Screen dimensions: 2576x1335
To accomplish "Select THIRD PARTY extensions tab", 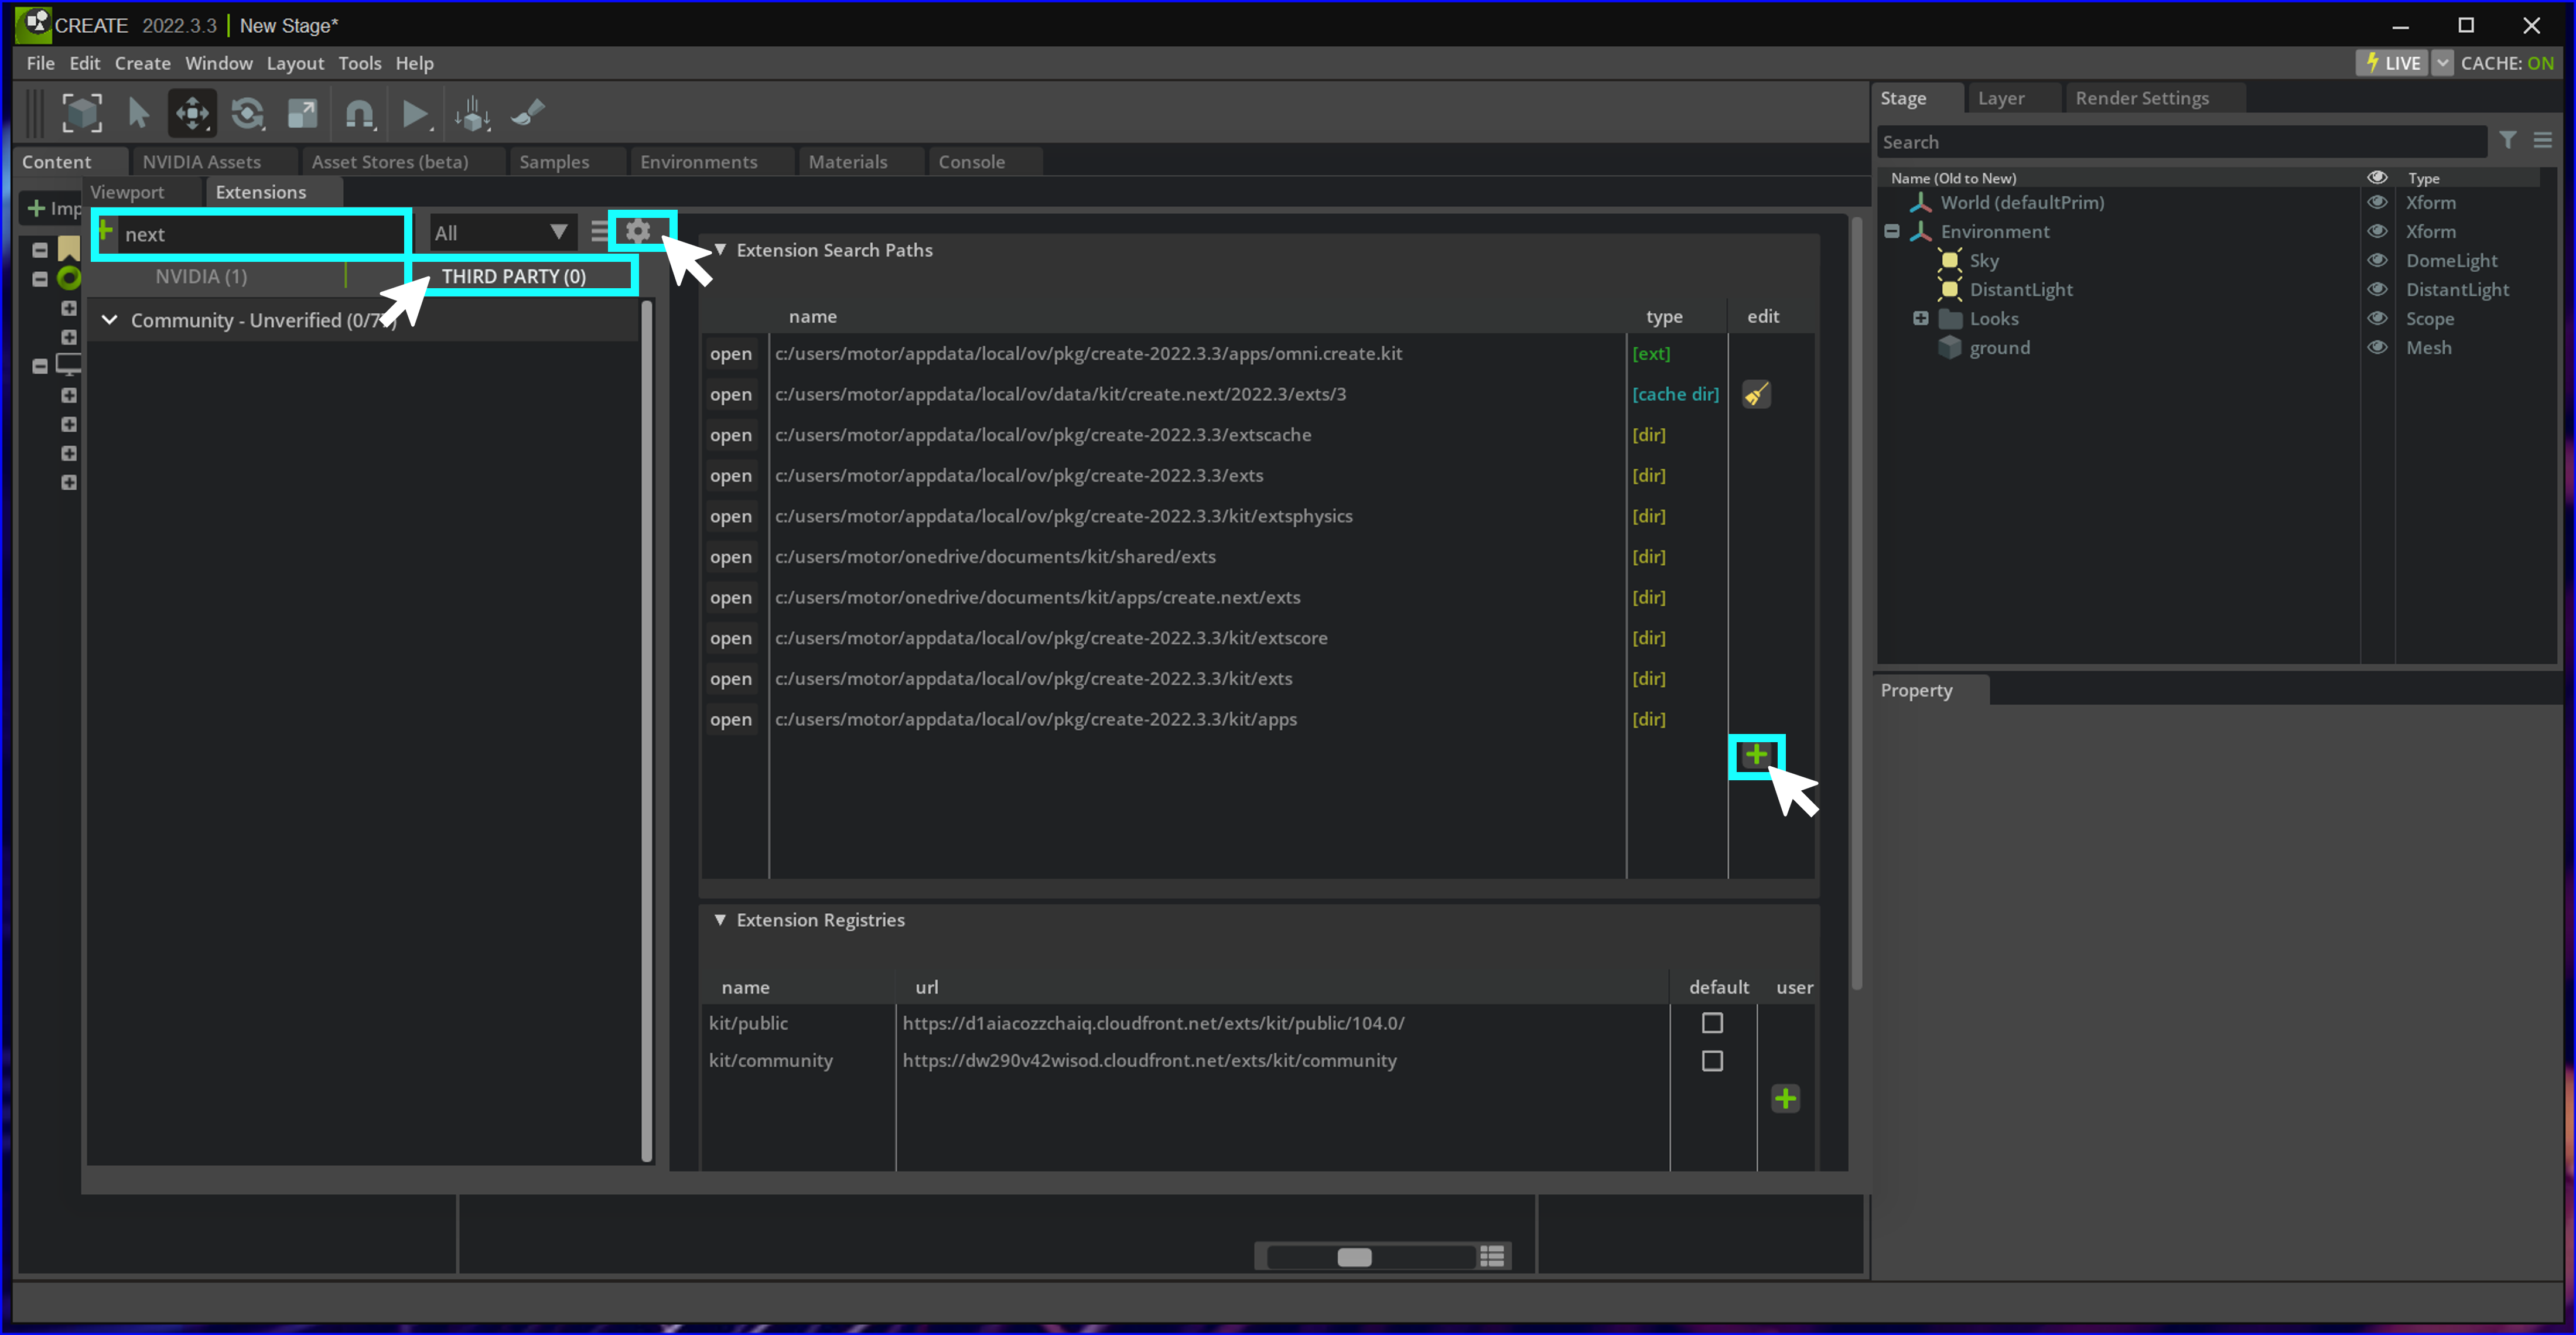I will click(514, 276).
